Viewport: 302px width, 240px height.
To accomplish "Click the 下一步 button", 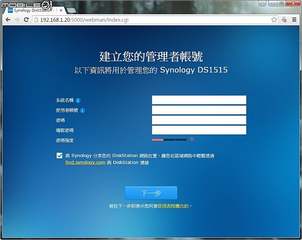I will 151,193.
